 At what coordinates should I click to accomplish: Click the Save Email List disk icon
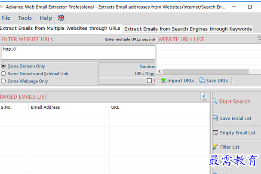click(215, 118)
